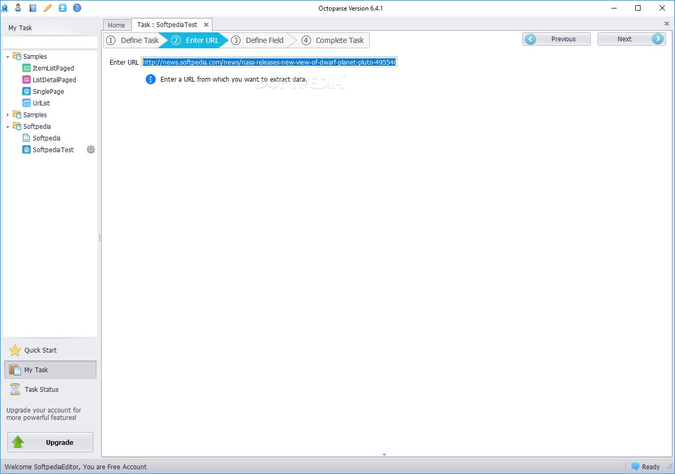
Task: Select the Task : SoftpediaTest tab
Action: [167, 24]
